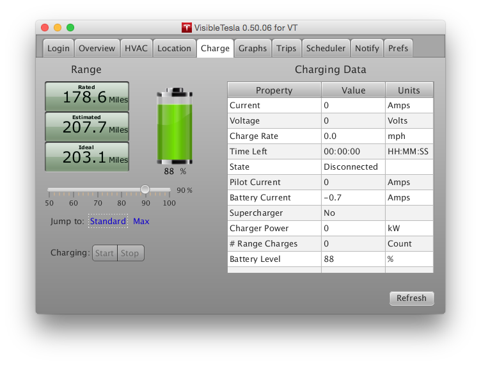Viewport: 481px width, 365px height.
Task: Select the Charge Rate row
Action: [x=331, y=136]
